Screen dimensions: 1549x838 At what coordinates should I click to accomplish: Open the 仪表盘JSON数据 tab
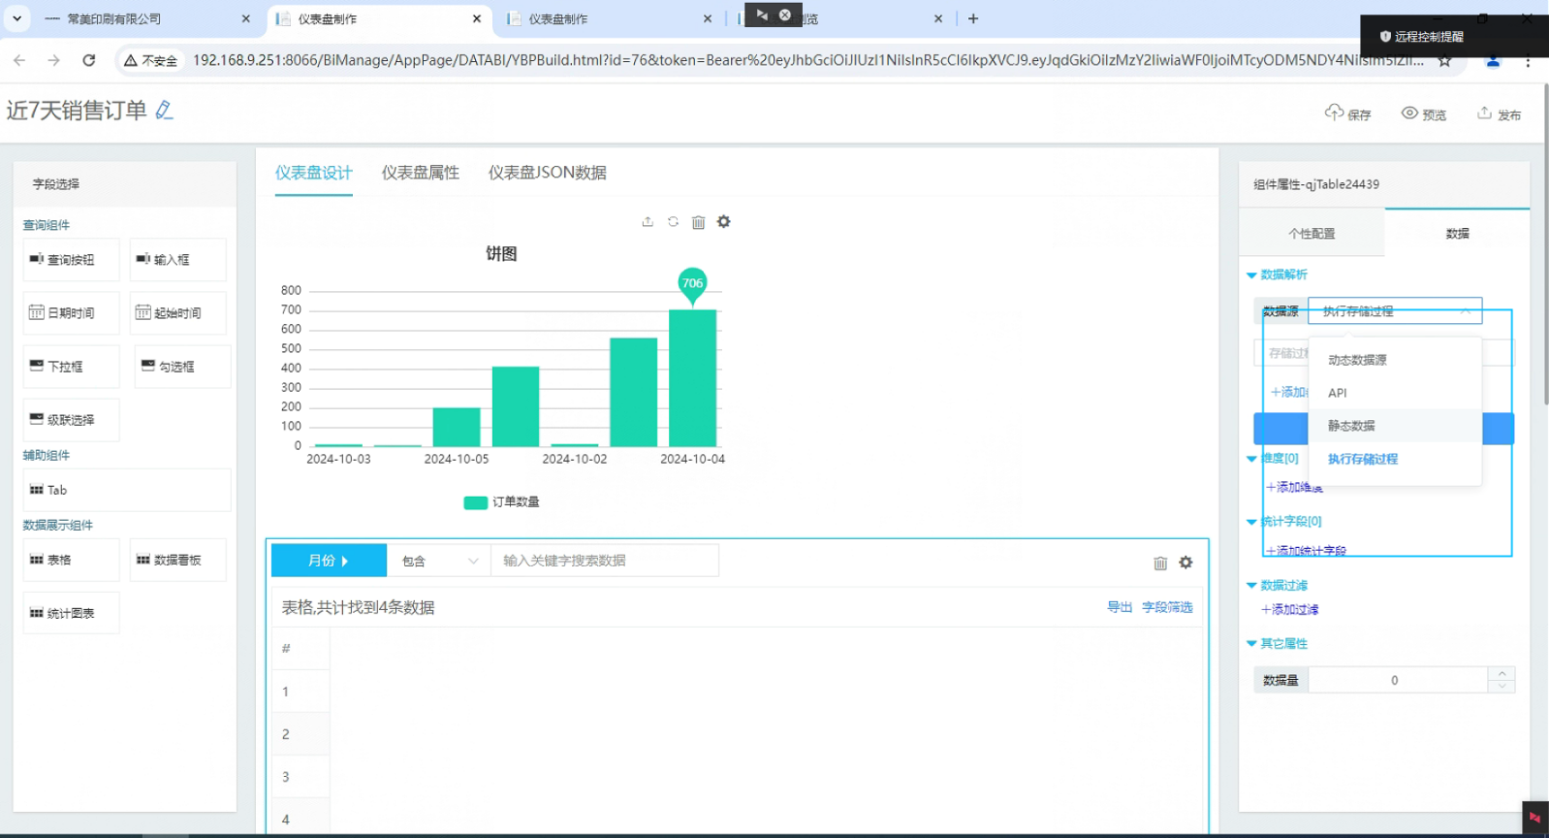pyautogui.click(x=548, y=173)
